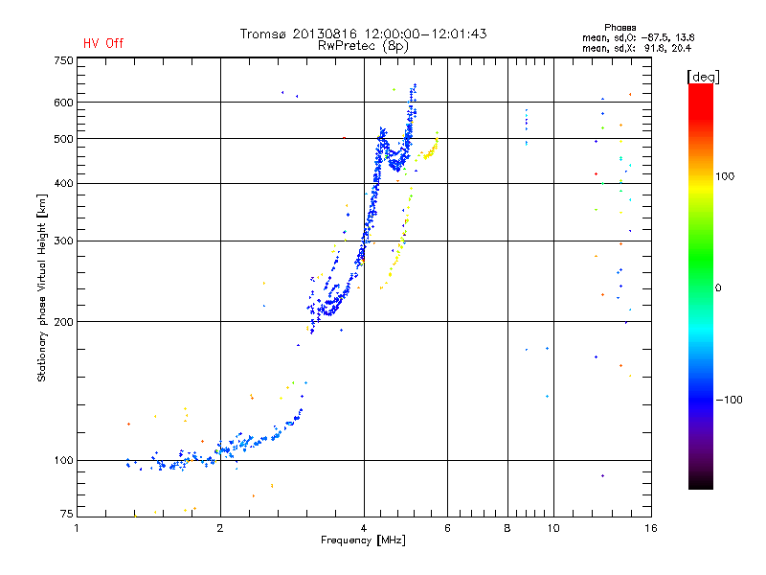This screenshot has width=766, height=575.
Task: Click the 'Stationary phase Virtual Height [km]' axis title
Action: (42, 287)
